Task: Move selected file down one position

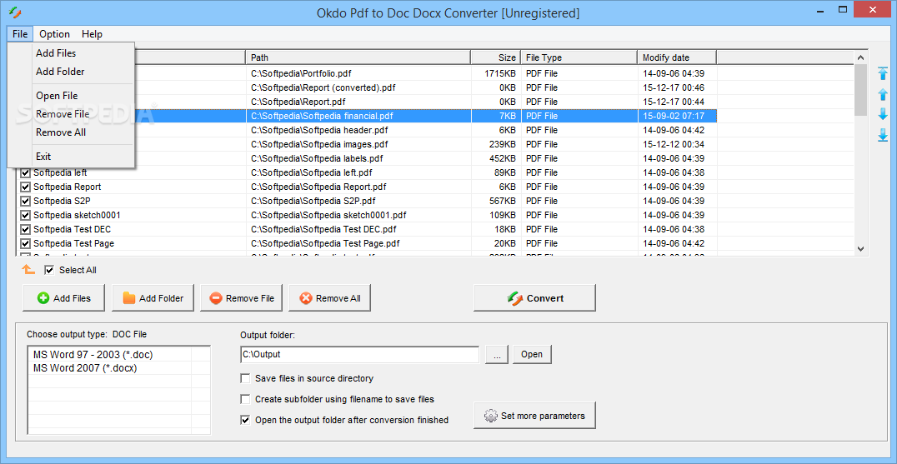Action: point(883,114)
